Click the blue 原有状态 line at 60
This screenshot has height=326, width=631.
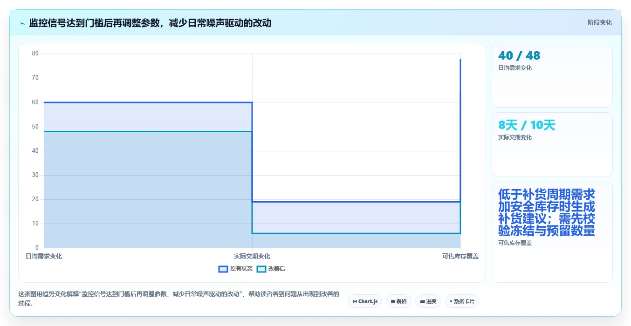tap(148, 102)
